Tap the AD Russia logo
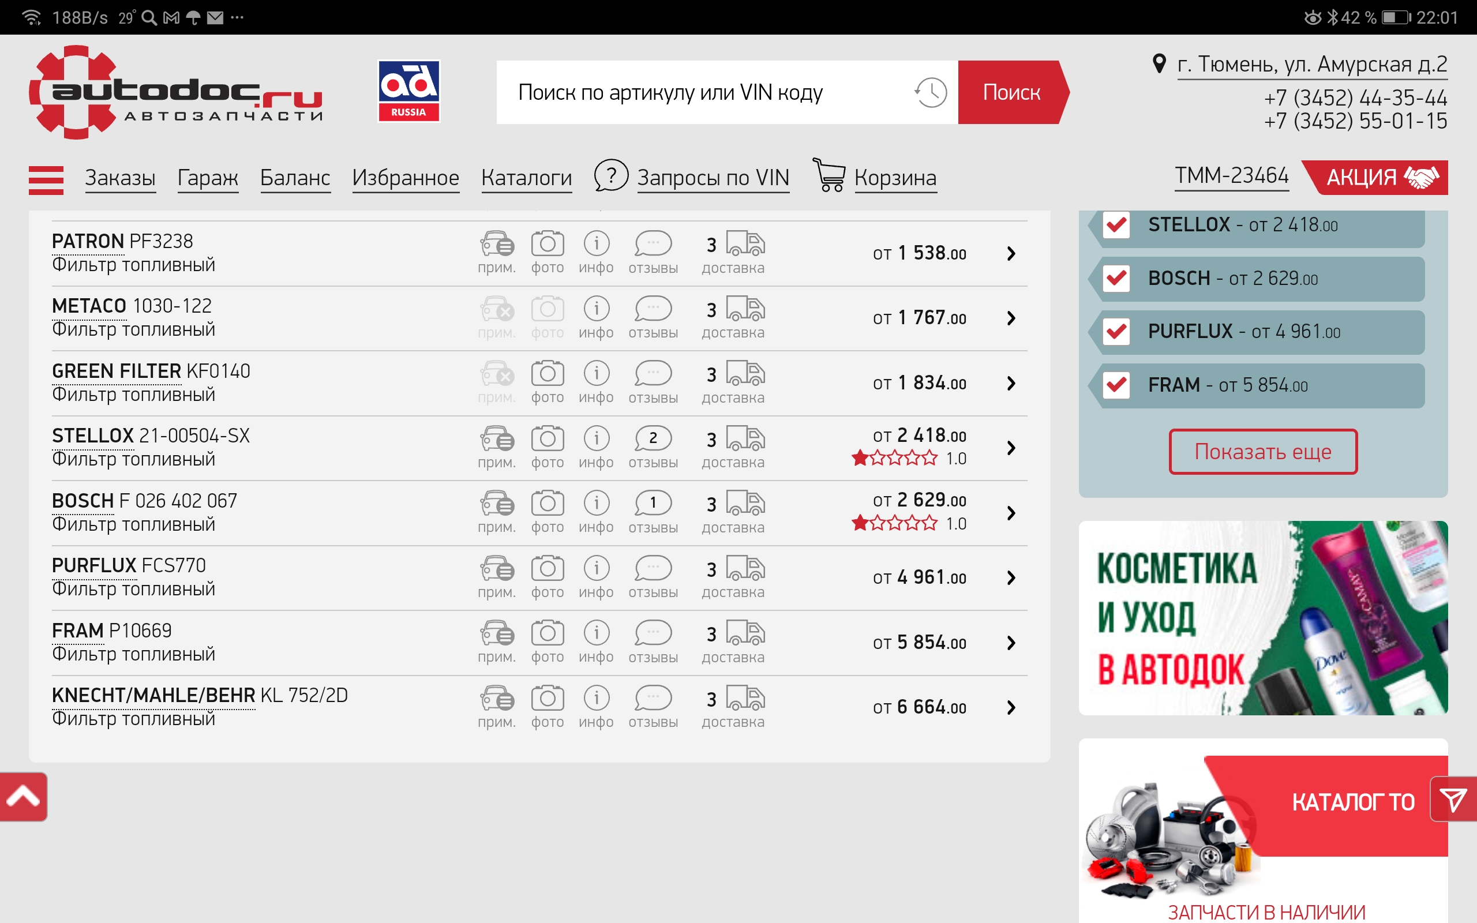 pos(408,91)
